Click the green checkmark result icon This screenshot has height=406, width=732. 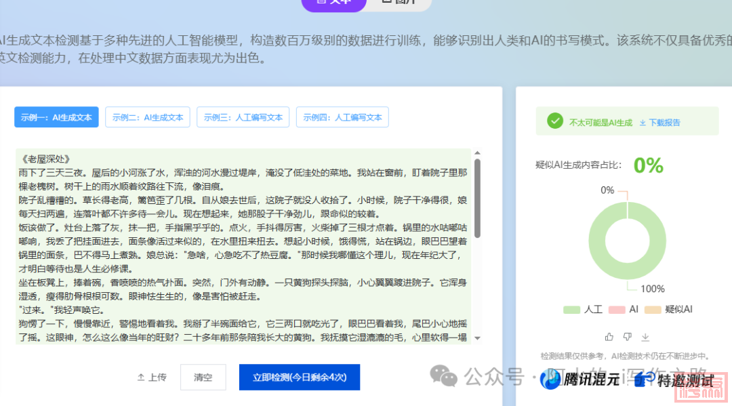point(555,121)
